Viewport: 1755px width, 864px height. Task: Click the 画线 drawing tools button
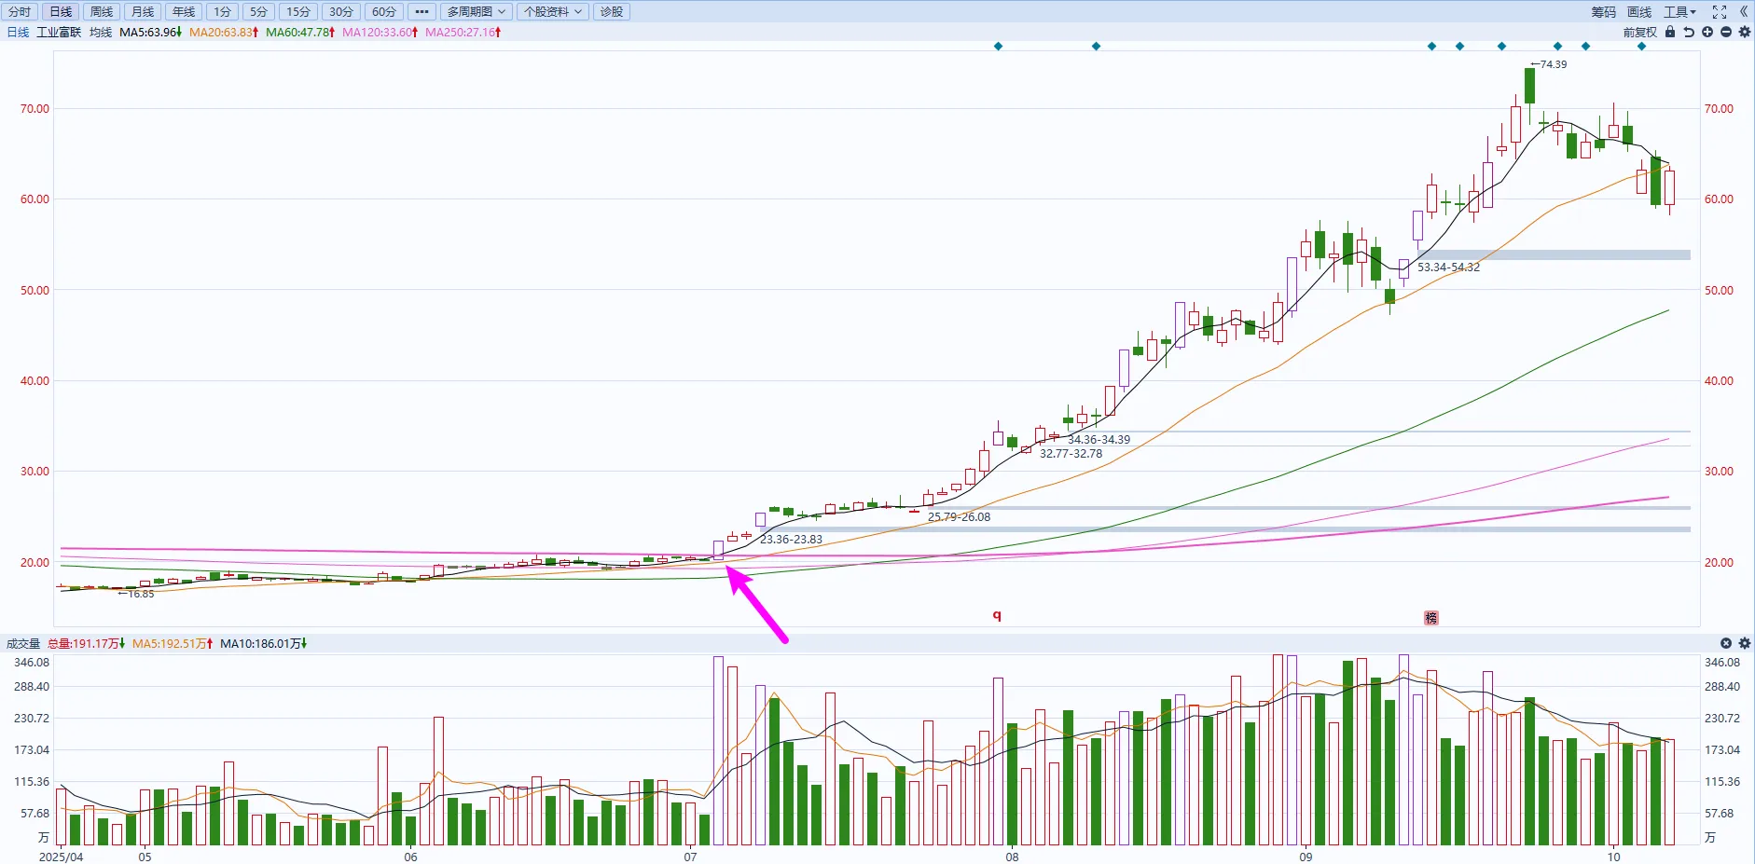[1639, 12]
